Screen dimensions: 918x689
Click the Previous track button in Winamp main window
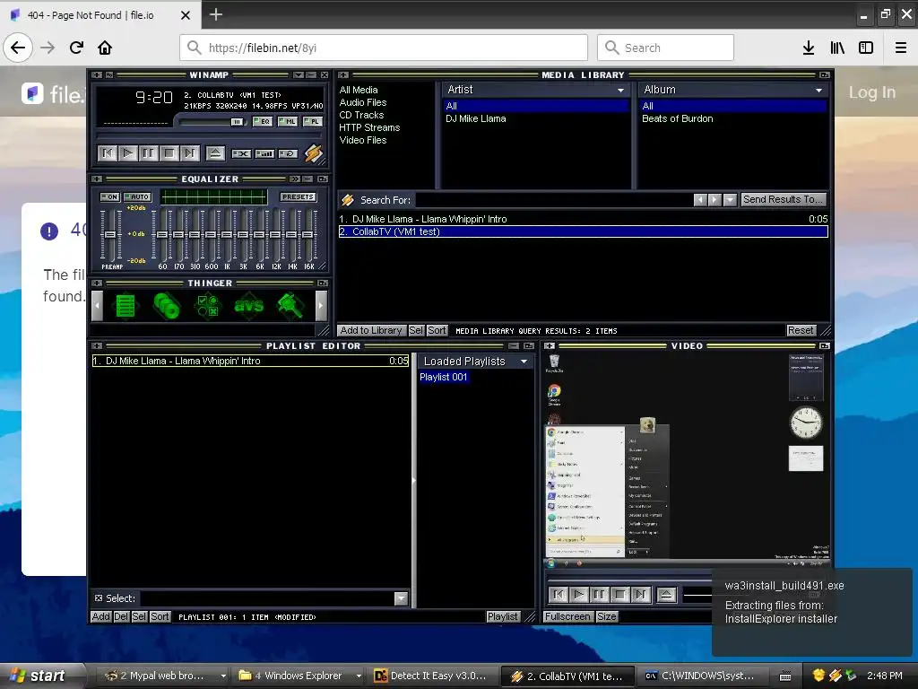(108, 153)
